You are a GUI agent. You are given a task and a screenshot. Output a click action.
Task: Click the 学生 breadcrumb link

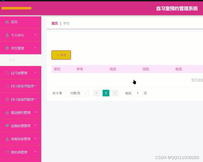click(x=66, y=23)
